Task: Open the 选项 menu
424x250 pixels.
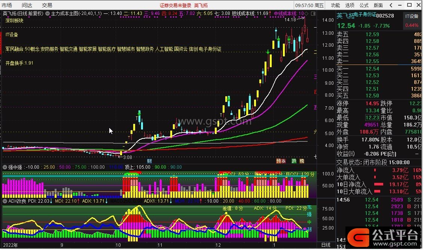Action: [350, 5]
